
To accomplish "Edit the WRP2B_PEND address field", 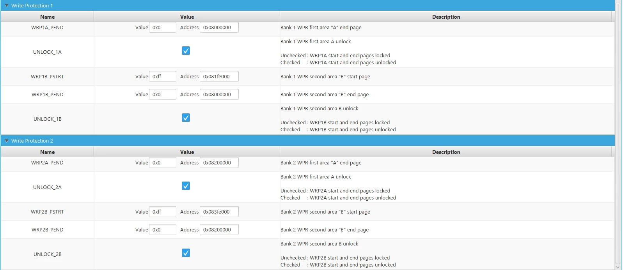I will 219,229.
